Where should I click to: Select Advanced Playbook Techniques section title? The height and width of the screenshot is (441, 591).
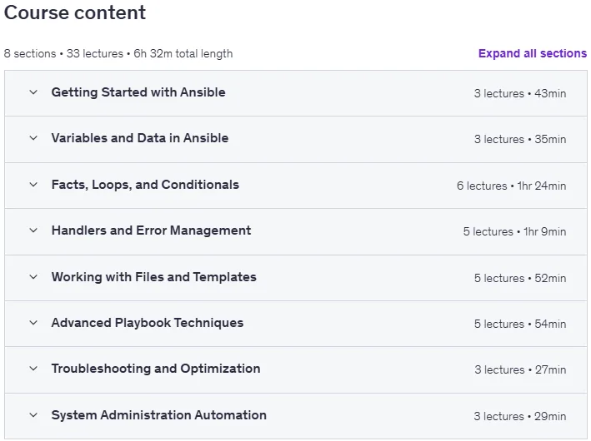pos(148,323)
